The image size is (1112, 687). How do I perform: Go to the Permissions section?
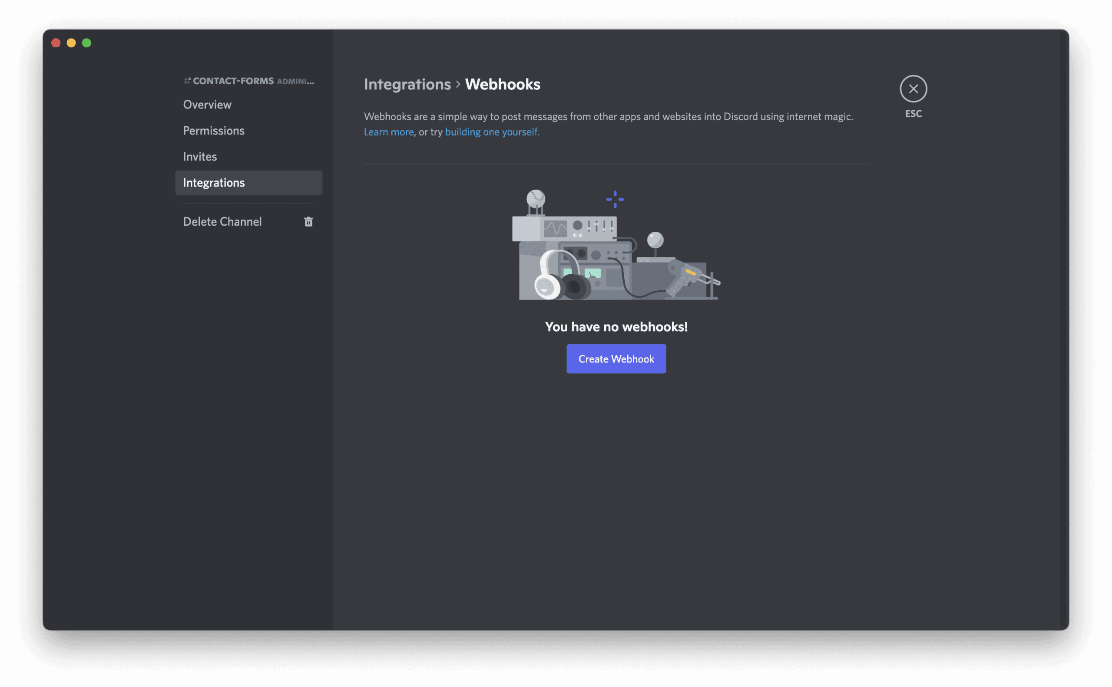click(x=213, y=131)
